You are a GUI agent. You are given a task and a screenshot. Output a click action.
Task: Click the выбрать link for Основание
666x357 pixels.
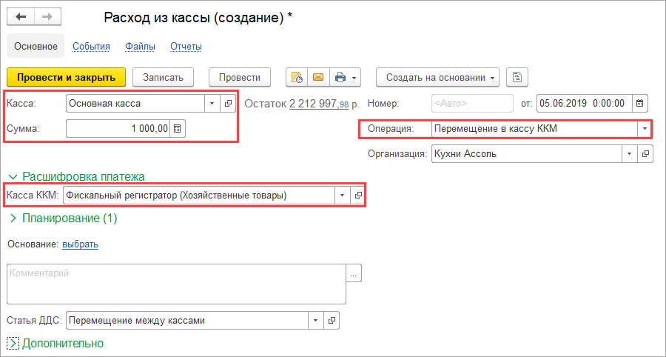[80, 244]
